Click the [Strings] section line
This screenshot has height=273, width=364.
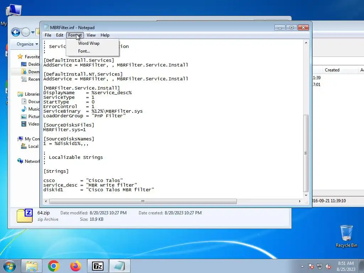point(56,171)
